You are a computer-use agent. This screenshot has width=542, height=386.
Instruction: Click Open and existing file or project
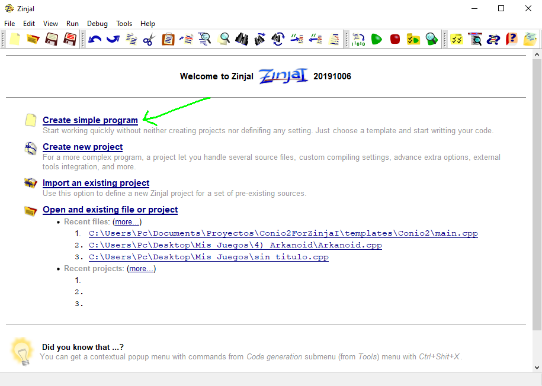110,210
